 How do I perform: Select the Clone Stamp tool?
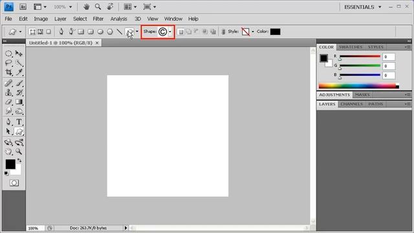8,93
